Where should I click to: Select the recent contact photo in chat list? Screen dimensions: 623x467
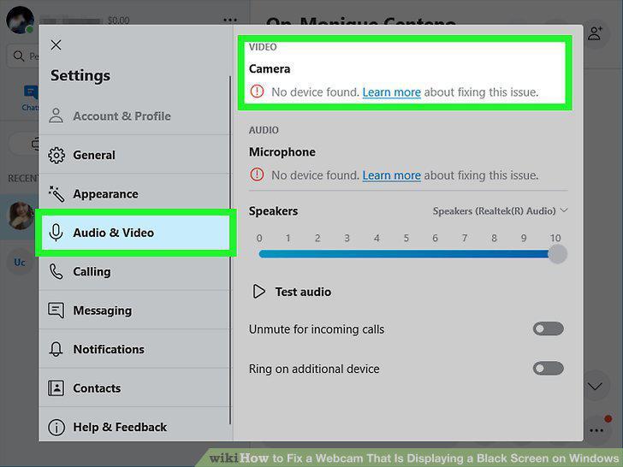coord(21,216)
